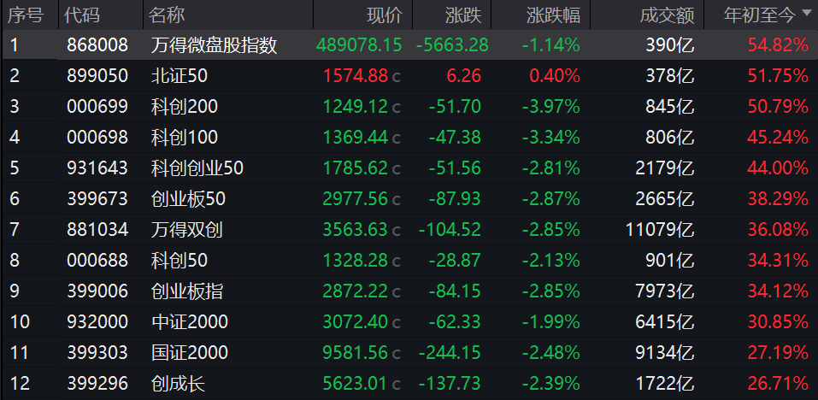Click the 序号 column header
This screenshot has height=400, width=818.
click(25, 15)
